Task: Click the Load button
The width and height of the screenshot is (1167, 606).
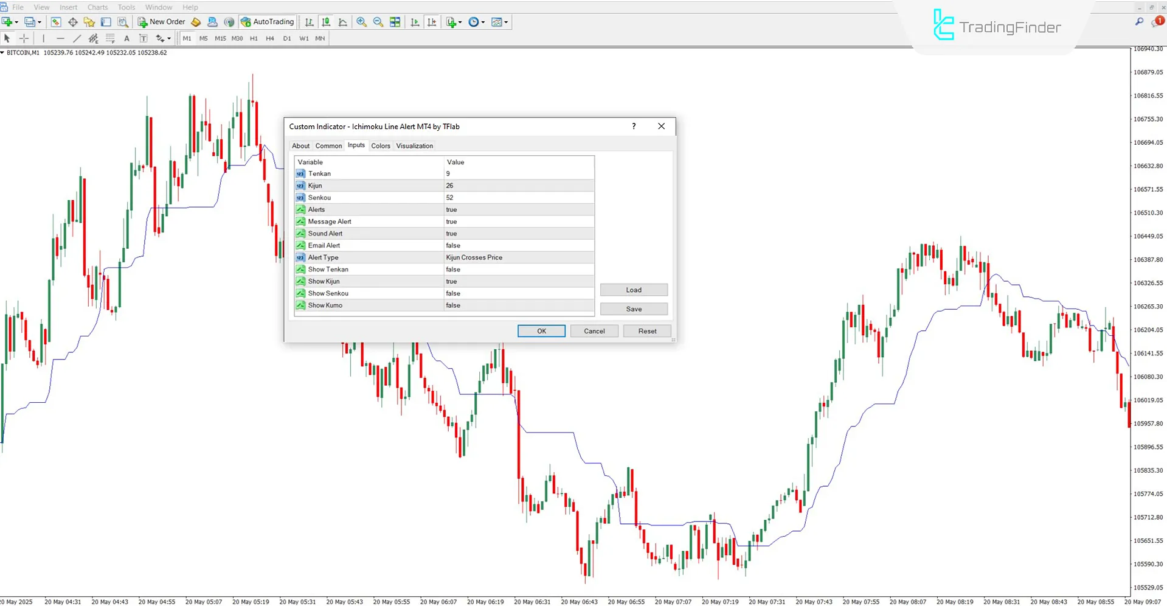Action: point(634,290)
